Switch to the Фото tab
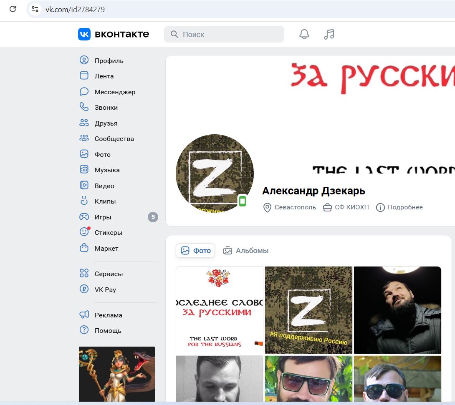Screen dimensions: 455x405 pyautogui.click(x=196, y=251)
